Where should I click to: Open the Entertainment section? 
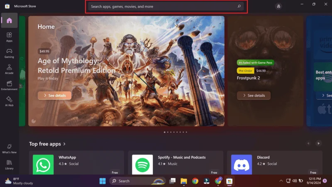click(9, 86)
